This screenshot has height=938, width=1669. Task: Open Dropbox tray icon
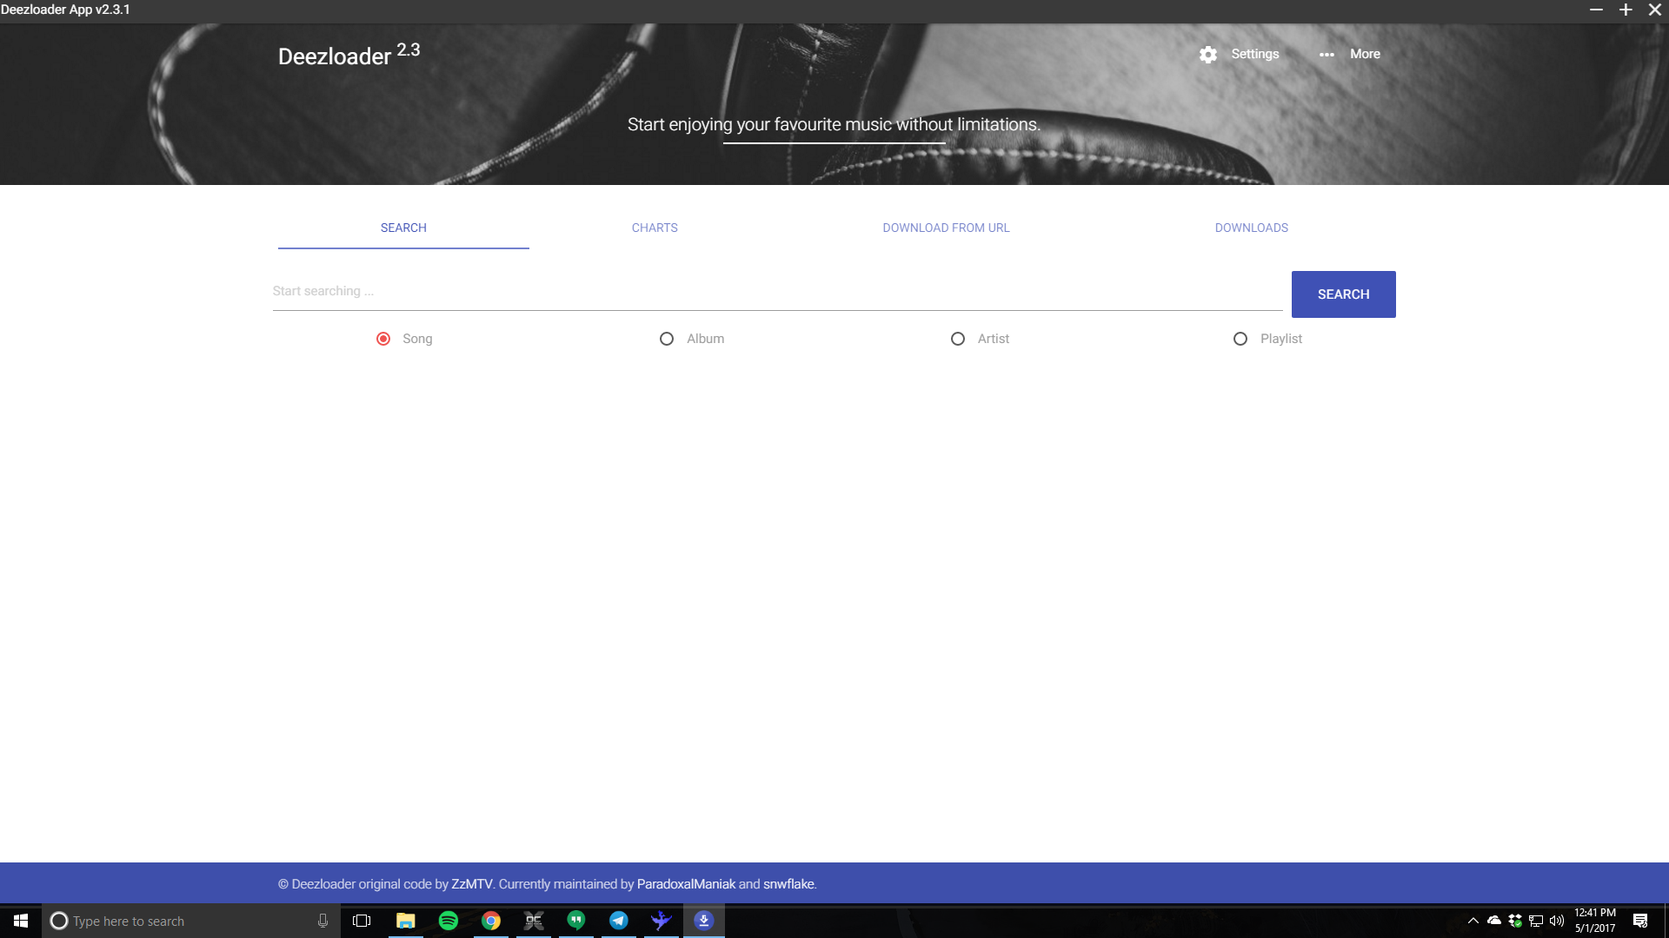coord(1515,921)
